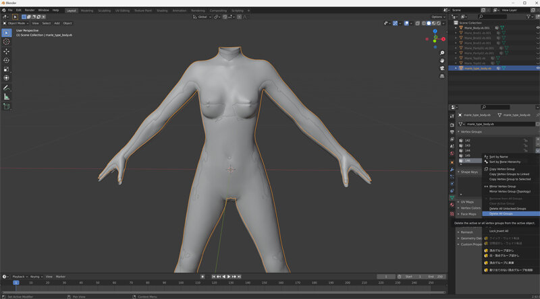The height and width of the screenshot is (299, 540).
Task: Expand the Remesh panel
Action: point(465,232)
